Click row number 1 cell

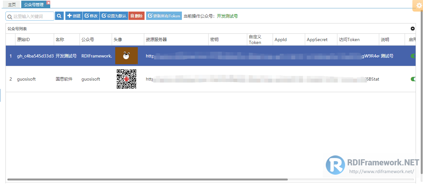[x=10, y=56]
